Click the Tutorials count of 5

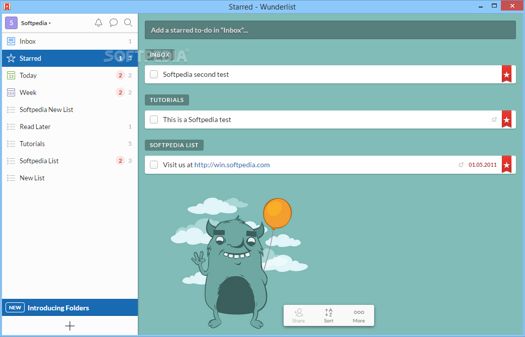[x=130, y=144]
